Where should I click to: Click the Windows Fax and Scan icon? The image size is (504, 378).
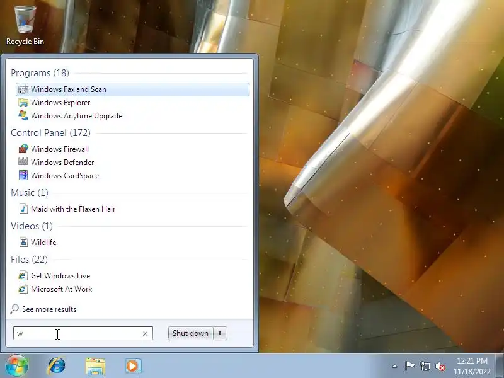[23, 89]
